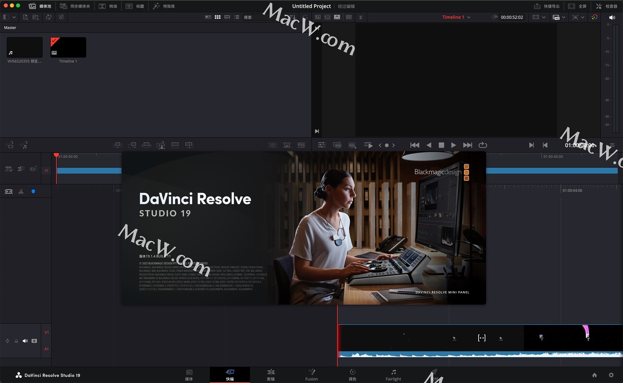The height and width of the screenshot is (383, 623).
Task: Click the relink media icon
Action: pyautogui.click(x=61, y=17)
